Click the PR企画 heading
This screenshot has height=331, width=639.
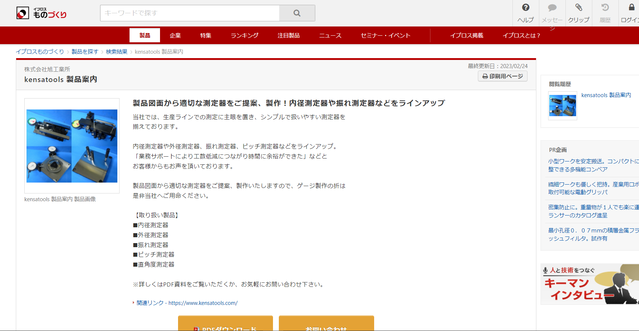tap(558, 150)
